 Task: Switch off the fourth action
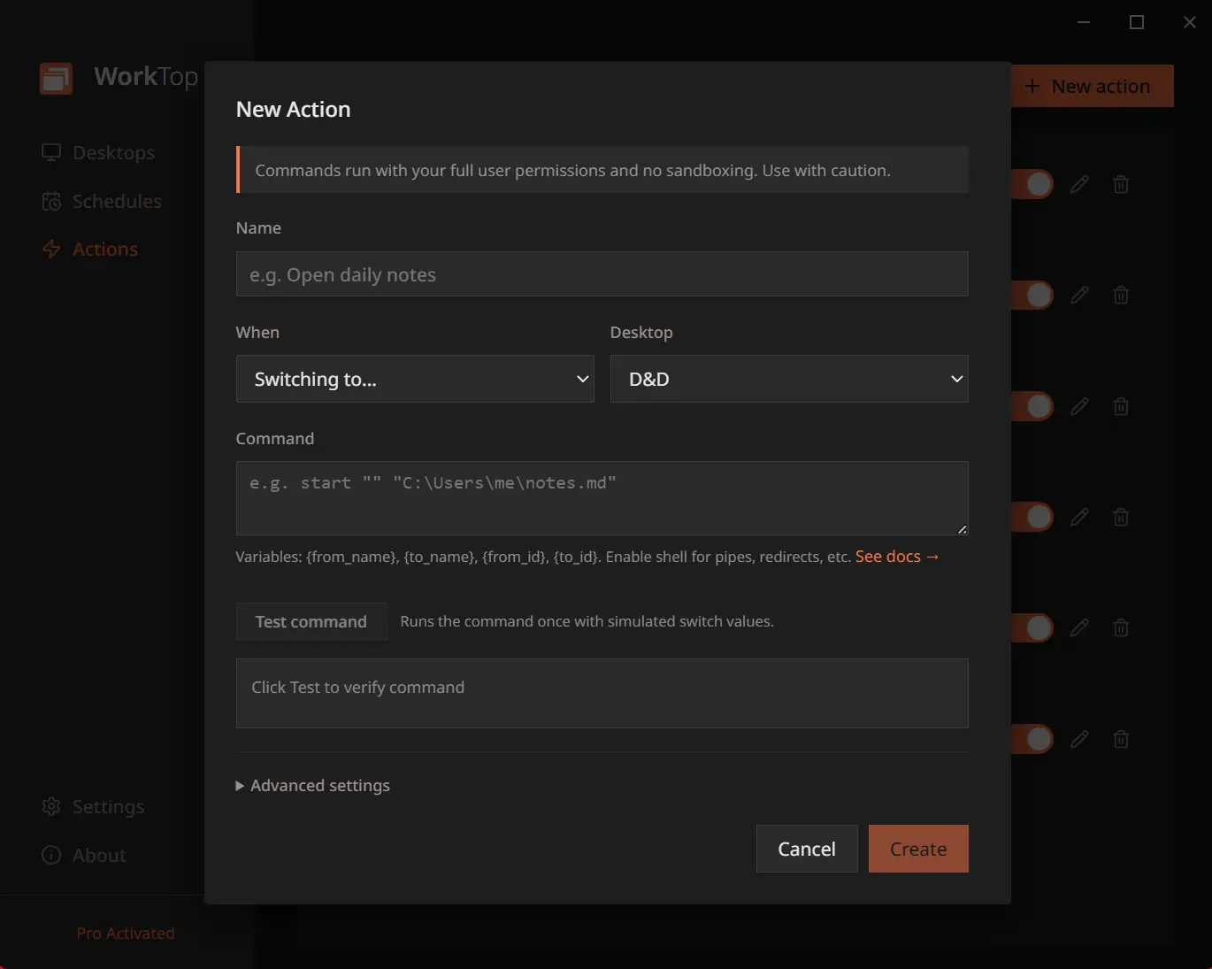click(1032, 517)
